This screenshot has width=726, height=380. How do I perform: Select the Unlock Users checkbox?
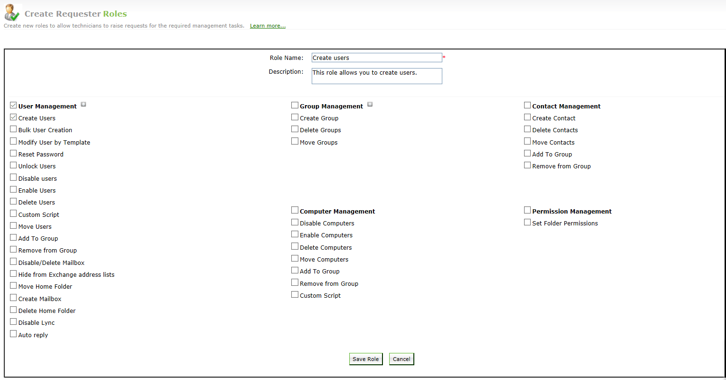click(x=13, y=165)
